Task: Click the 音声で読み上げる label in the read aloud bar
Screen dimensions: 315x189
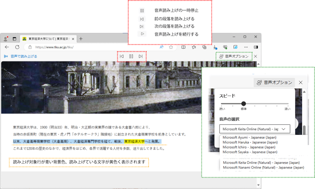Action: pyautogui.click(x=24, y=57)
